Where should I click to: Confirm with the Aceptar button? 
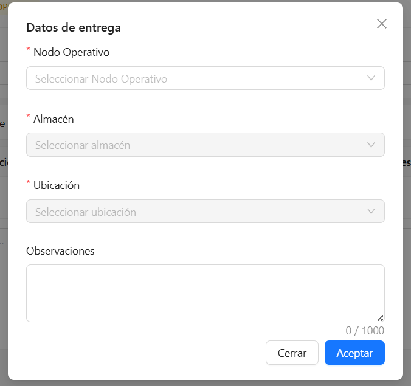click(354, 353)
